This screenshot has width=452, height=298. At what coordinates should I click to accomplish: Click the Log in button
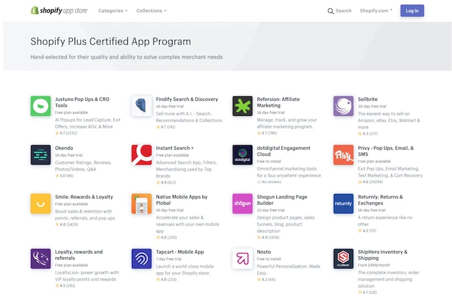click(x=411, y=11)
